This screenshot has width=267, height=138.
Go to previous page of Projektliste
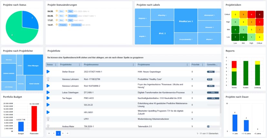tap(54, 133)
